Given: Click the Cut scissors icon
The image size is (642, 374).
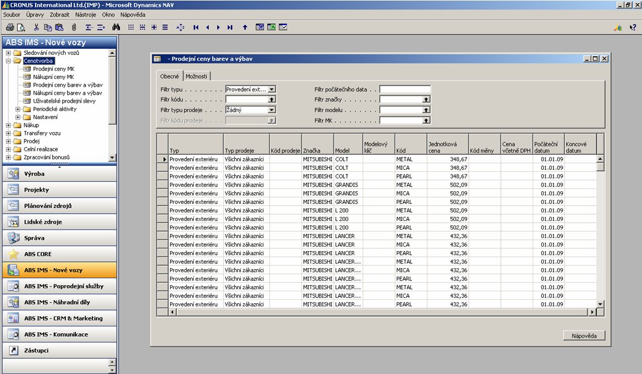Looking at the screenshot, I should pyautogui.click(x=36, y=27).
